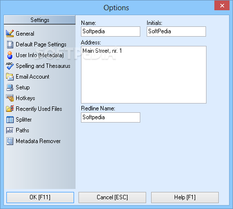Click the Settings panel header
This screenshot has height=209, width=233.
(40, 20)
